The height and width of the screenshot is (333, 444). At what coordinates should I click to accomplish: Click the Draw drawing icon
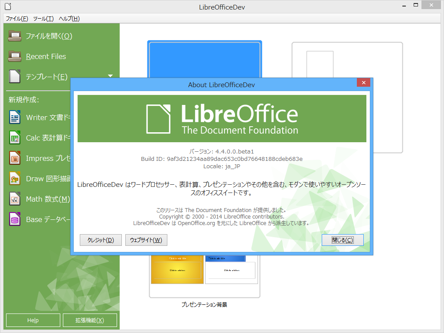tap(15, 178)
